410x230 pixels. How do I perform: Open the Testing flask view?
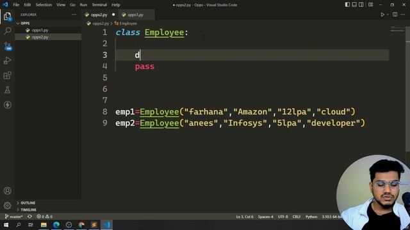7,90
